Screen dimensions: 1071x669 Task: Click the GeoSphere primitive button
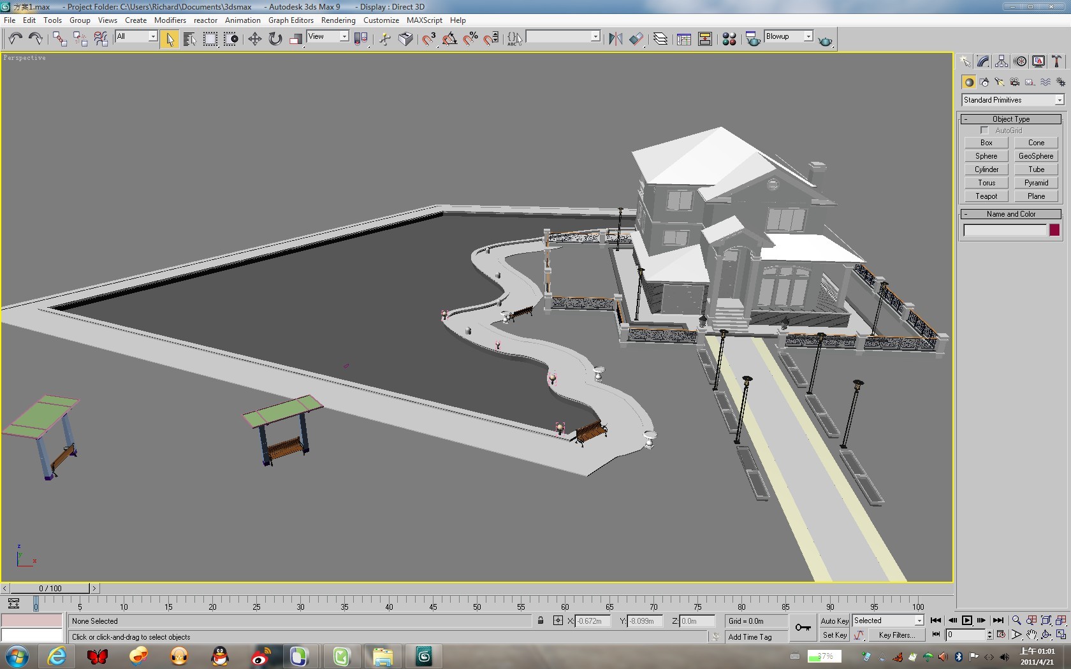click(x=1036, y=156)
